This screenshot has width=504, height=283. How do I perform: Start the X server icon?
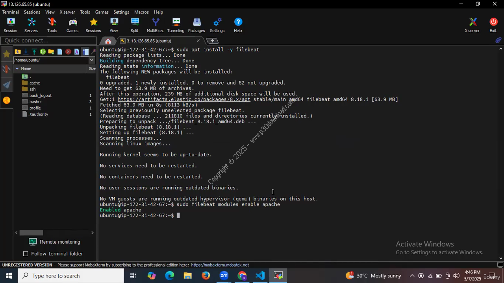pos(472,25)
